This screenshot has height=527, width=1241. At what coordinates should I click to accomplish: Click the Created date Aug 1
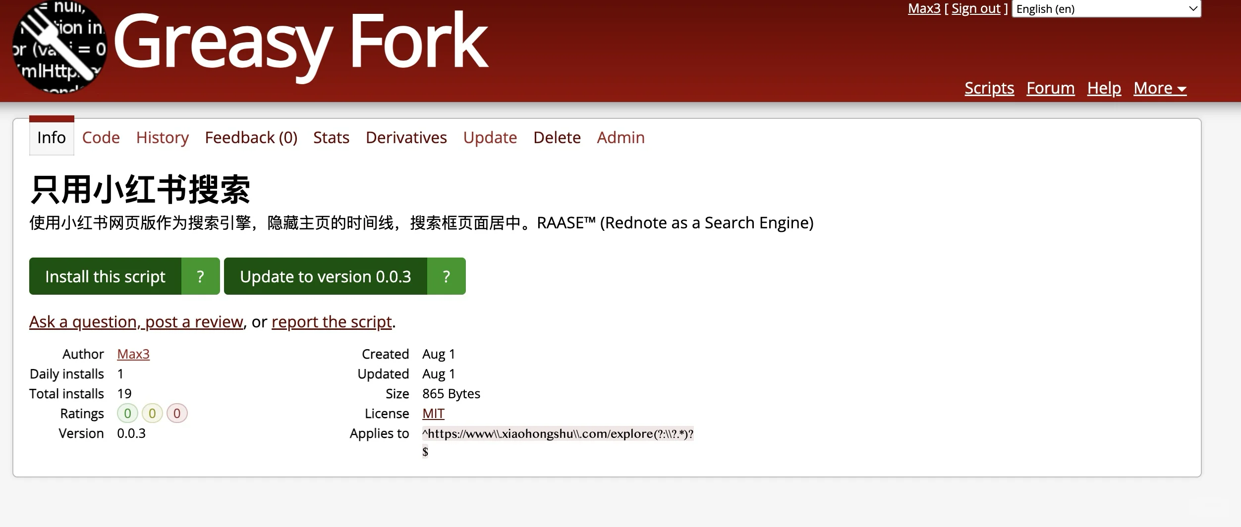tap(439, 354)
